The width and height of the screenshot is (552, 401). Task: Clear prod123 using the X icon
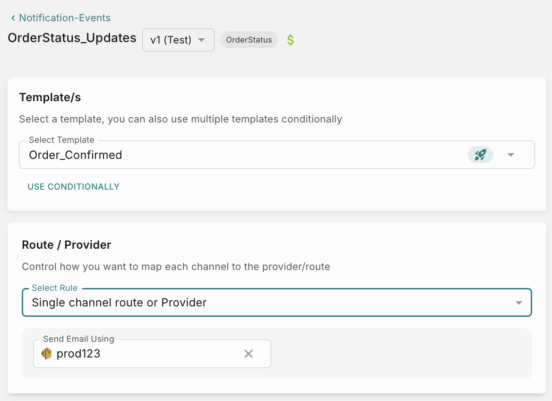249,354
